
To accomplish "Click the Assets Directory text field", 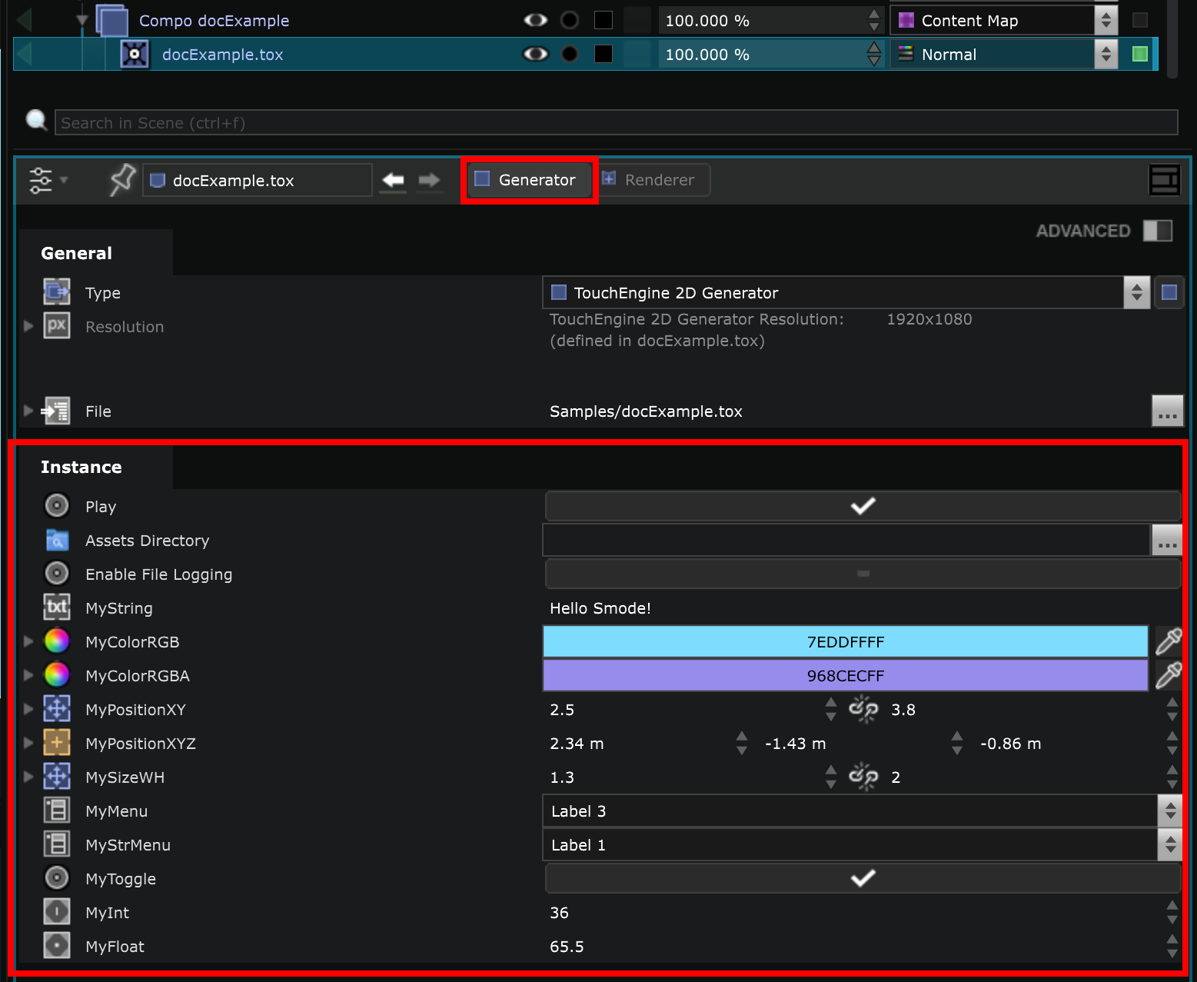I will [x=846, y=540].
